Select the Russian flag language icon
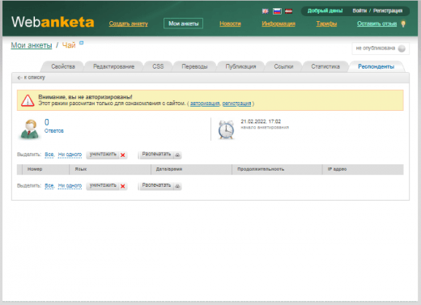421x305 pixels. click(x=277, y=11)
